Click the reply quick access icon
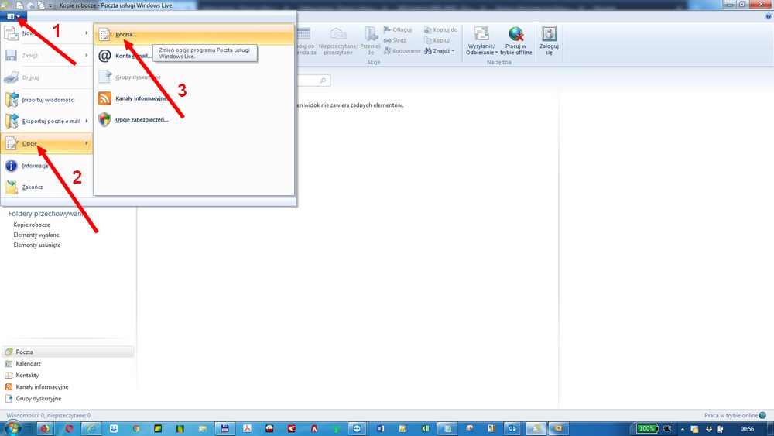Viewport: 774px width, 436px height. [30, 5]
